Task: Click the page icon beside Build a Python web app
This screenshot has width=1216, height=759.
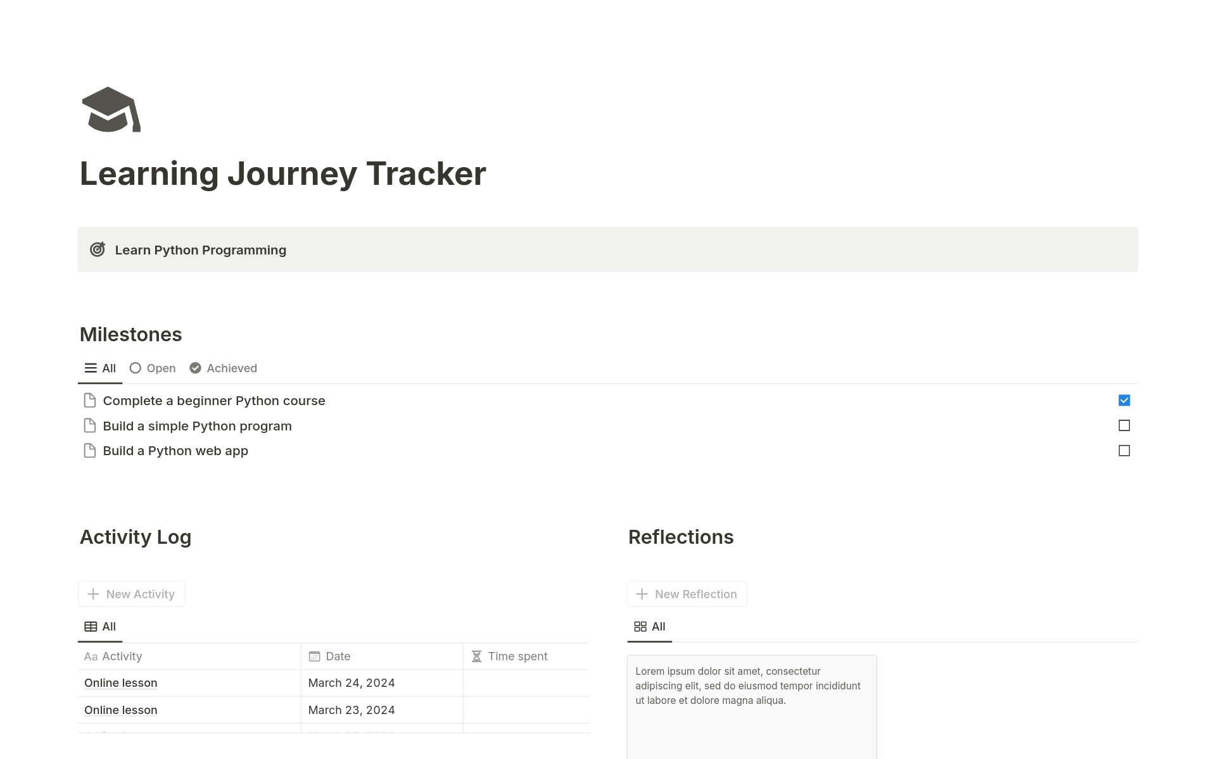Action: pos(89,450)
